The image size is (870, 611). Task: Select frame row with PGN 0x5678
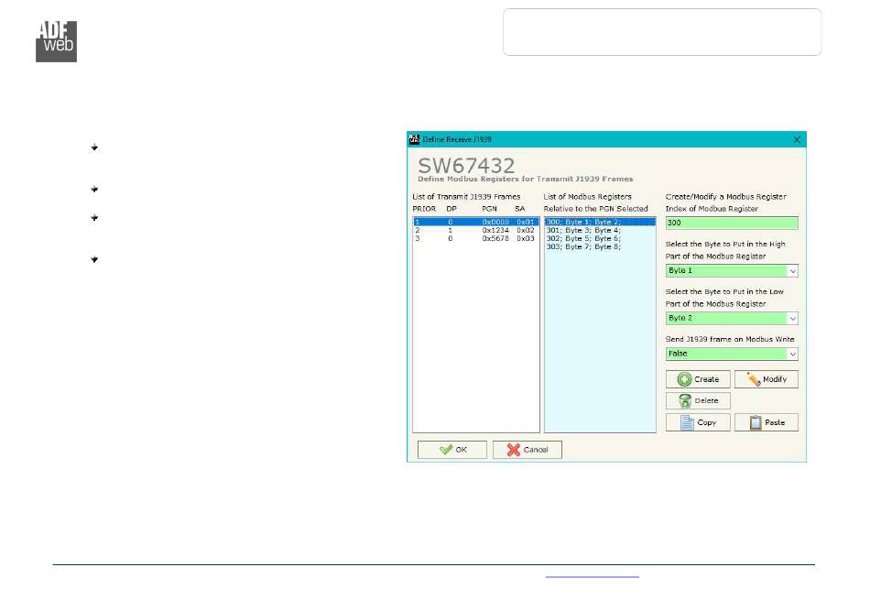point(475,238)
